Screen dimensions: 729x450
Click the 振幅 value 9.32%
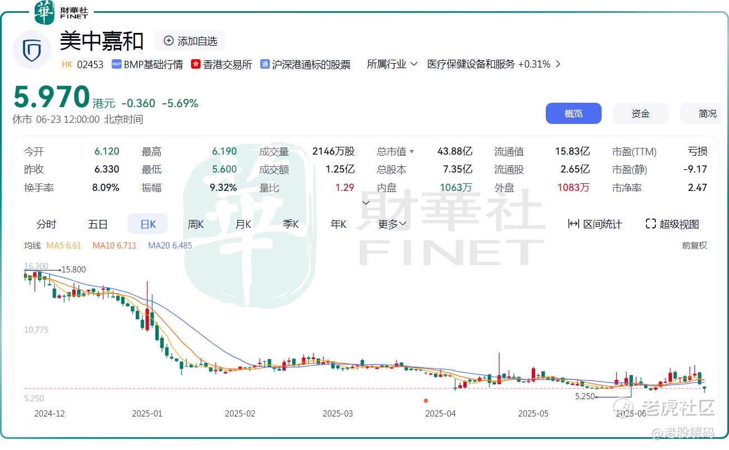click(x=223, y=188)
